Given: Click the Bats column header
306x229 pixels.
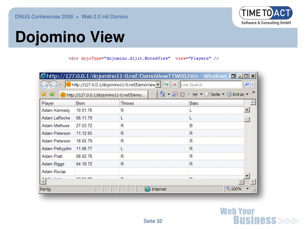Looking at the screenshot, I should [216, 103].
